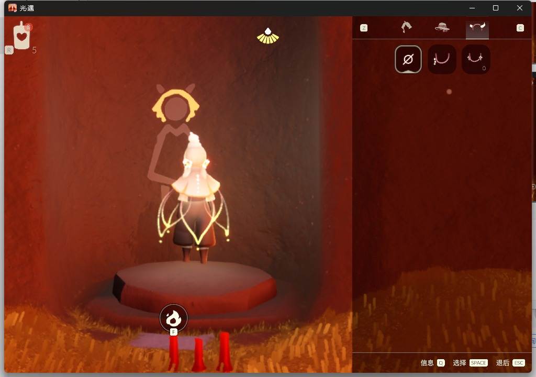Click the candle count number 5
The image size is (536, 377).
pyautogui.click(x=34, y=50)
